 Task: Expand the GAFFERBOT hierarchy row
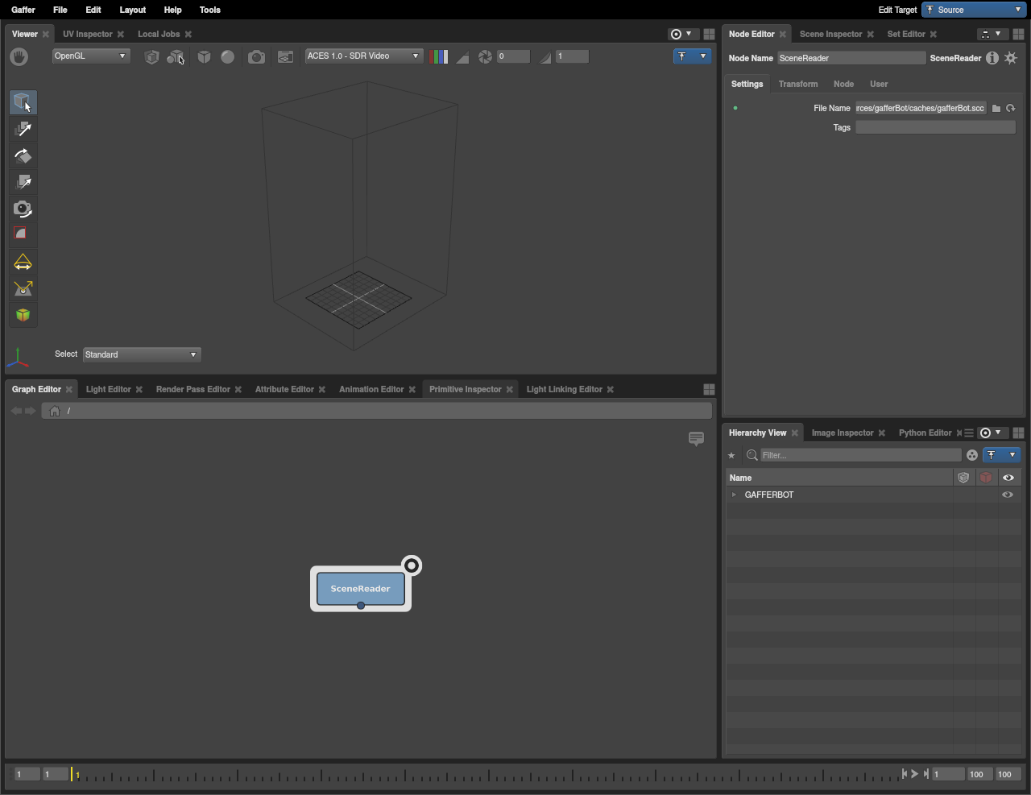click(x=734, y=495)
